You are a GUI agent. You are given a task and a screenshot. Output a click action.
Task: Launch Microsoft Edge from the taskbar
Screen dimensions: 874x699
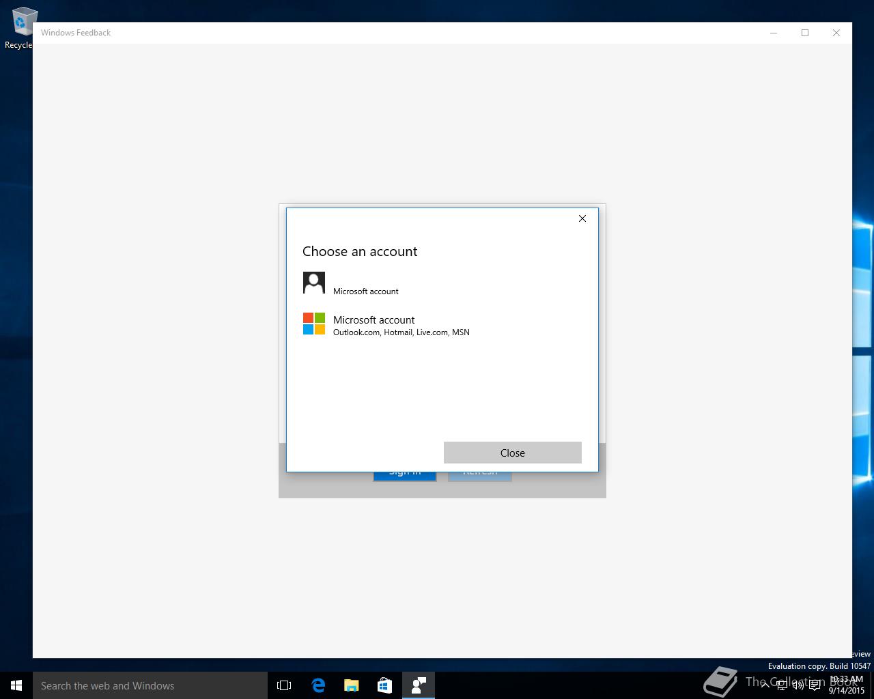click(x=318, y=685)
